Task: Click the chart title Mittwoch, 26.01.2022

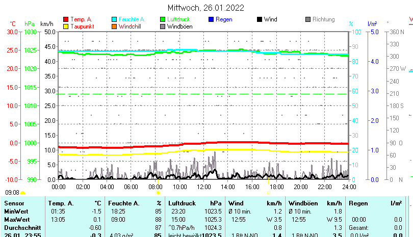Action: (205, 8)
